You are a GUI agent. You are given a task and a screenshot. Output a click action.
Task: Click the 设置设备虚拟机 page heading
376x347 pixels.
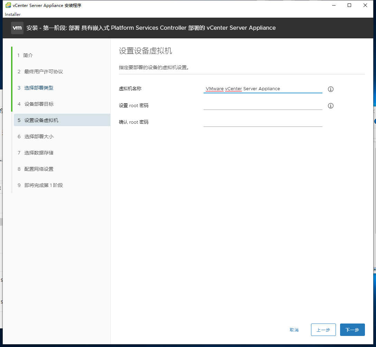pyautogui.click(x=145, y=51)
